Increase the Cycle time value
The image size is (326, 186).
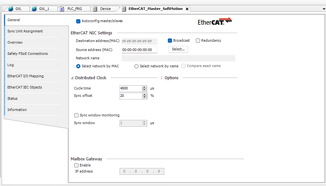pos(144,87)
